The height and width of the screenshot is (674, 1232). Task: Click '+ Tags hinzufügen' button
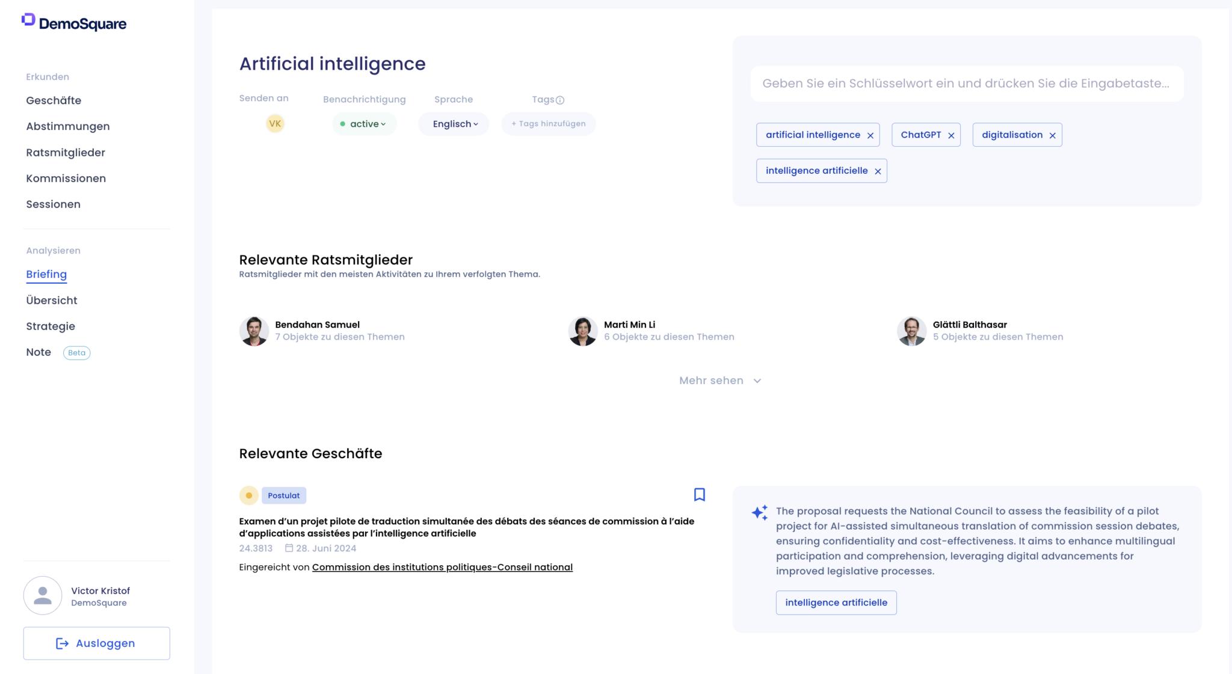tap(548, 124)
